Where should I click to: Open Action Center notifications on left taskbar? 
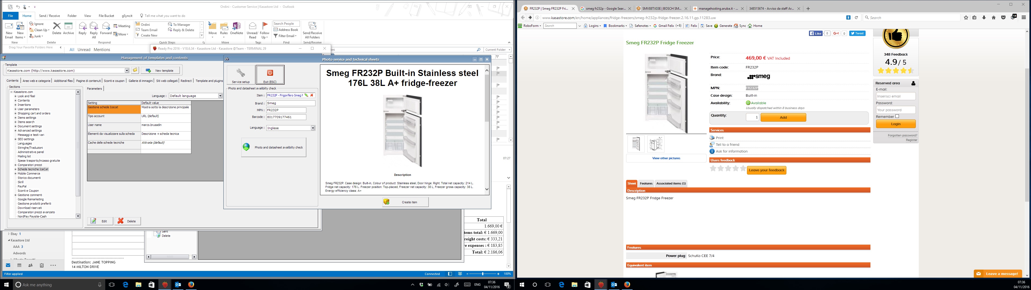[x=507, y=285]
